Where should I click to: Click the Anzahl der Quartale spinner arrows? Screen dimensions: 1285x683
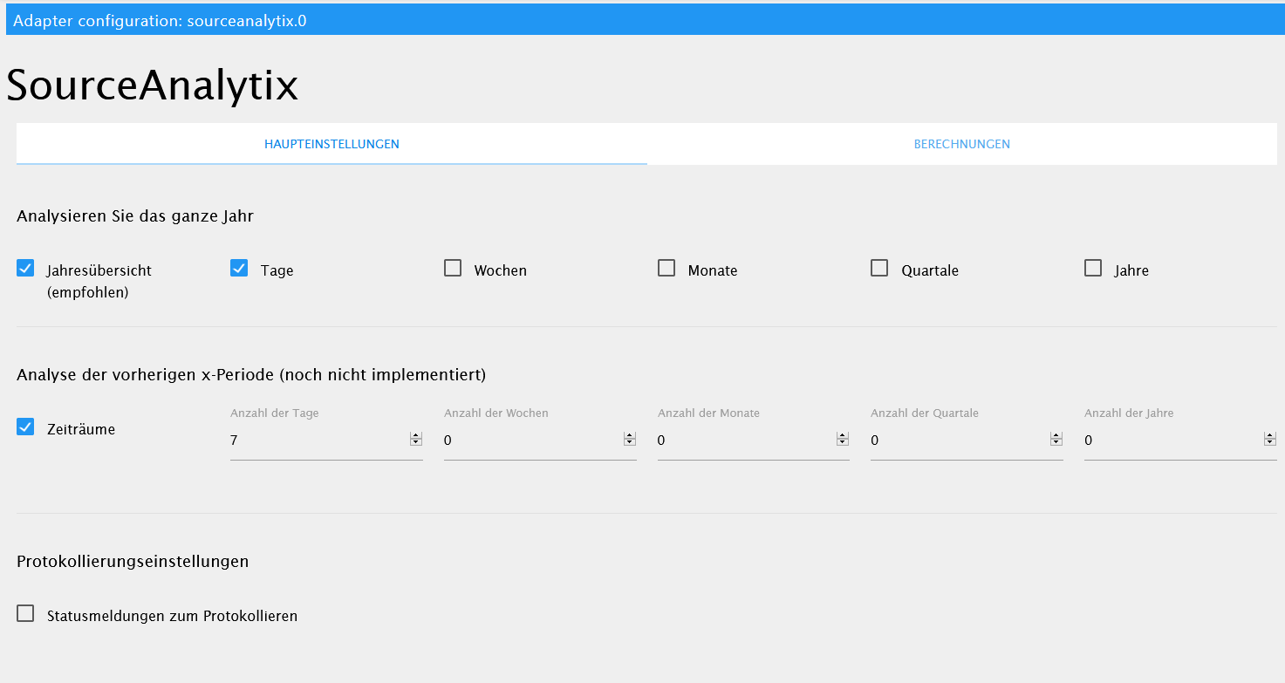click(x=1056, y=440)
